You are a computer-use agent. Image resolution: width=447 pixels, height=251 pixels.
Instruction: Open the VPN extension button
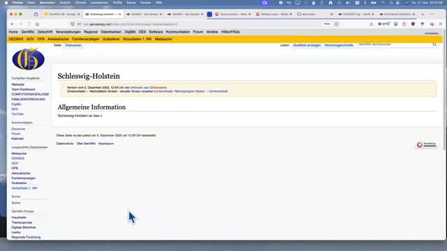tap(383, 24)
